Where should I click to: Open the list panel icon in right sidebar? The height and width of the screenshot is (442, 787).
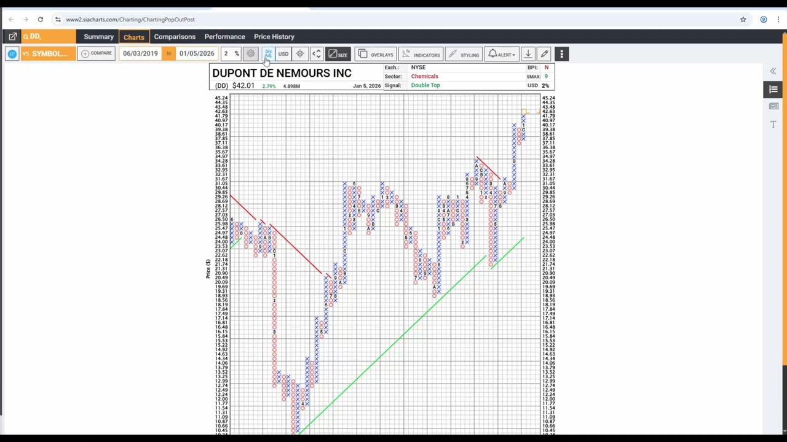(x=773, y=90)
